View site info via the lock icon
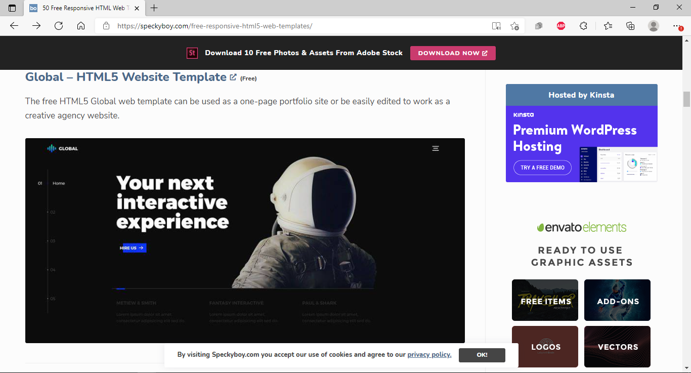This screenshot has height=373, width=691. point(106,26)
